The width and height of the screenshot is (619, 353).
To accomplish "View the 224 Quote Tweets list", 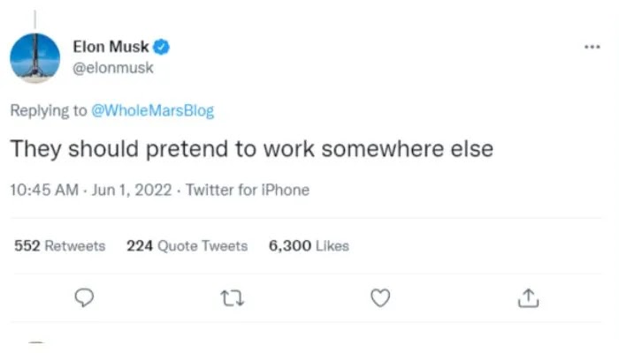I will pyautogui.click(x=187, y=245).
